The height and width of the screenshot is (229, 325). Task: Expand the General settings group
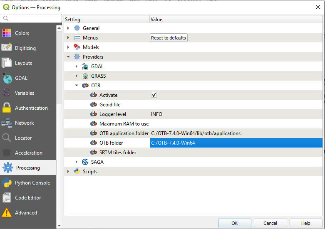[x=68, y=28]
